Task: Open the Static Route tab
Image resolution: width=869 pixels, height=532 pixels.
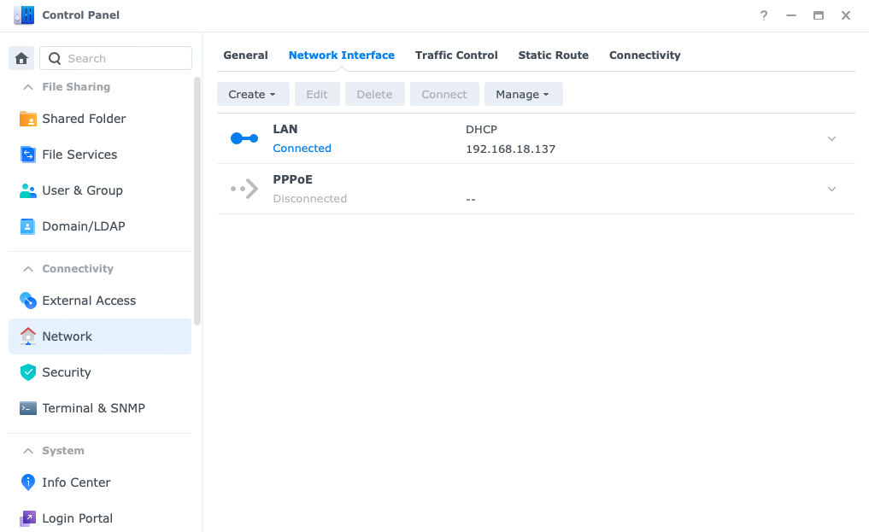Action: pyautogui.click(x=553, y=55)
